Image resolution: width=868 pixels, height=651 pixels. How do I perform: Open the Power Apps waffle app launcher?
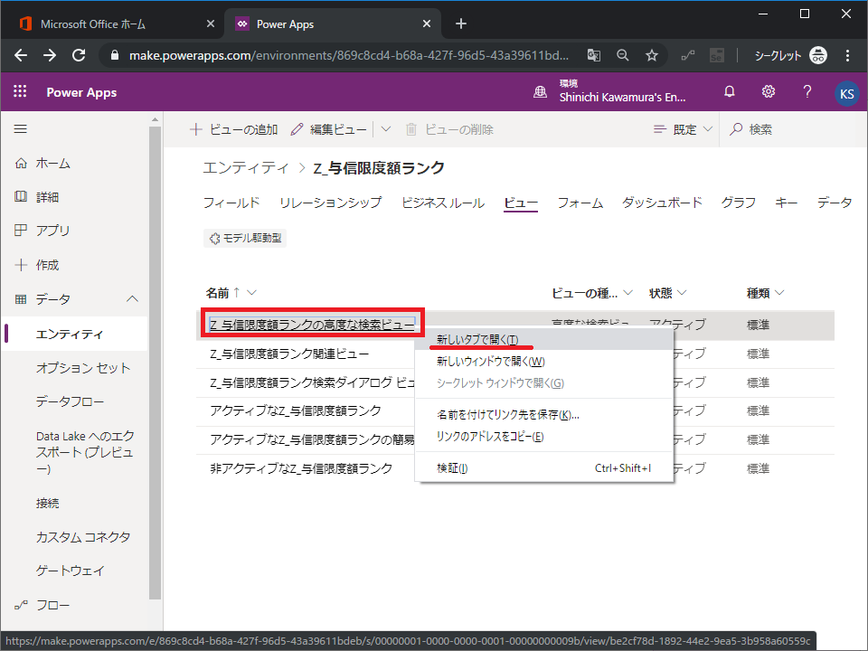click(21, 92)
